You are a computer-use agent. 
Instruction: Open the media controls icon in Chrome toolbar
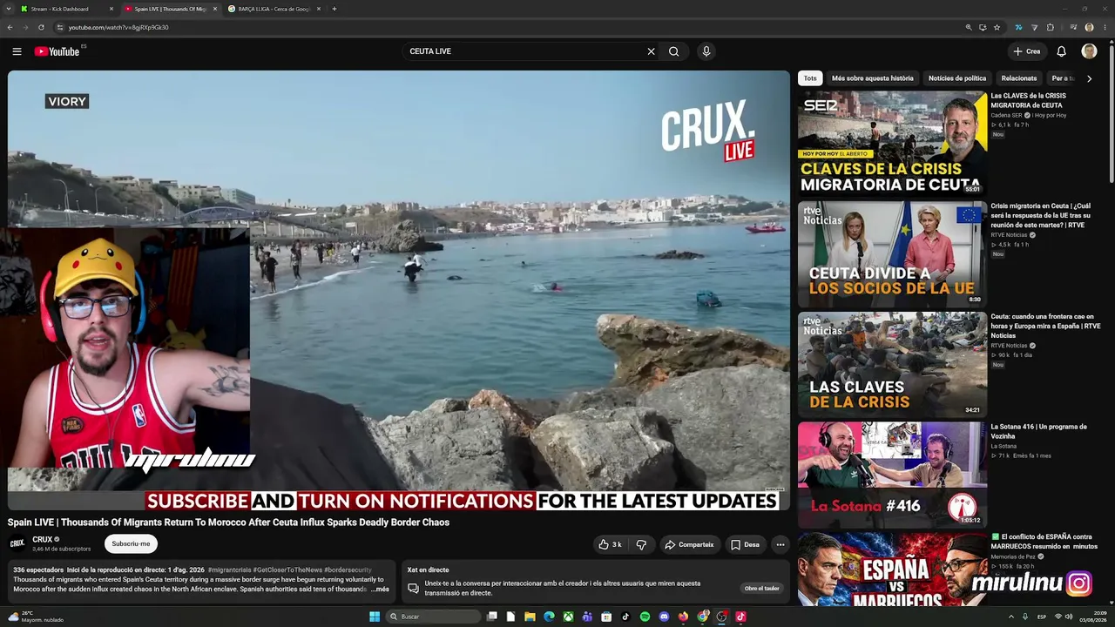pyautogui.click(x=1073, y=27)
